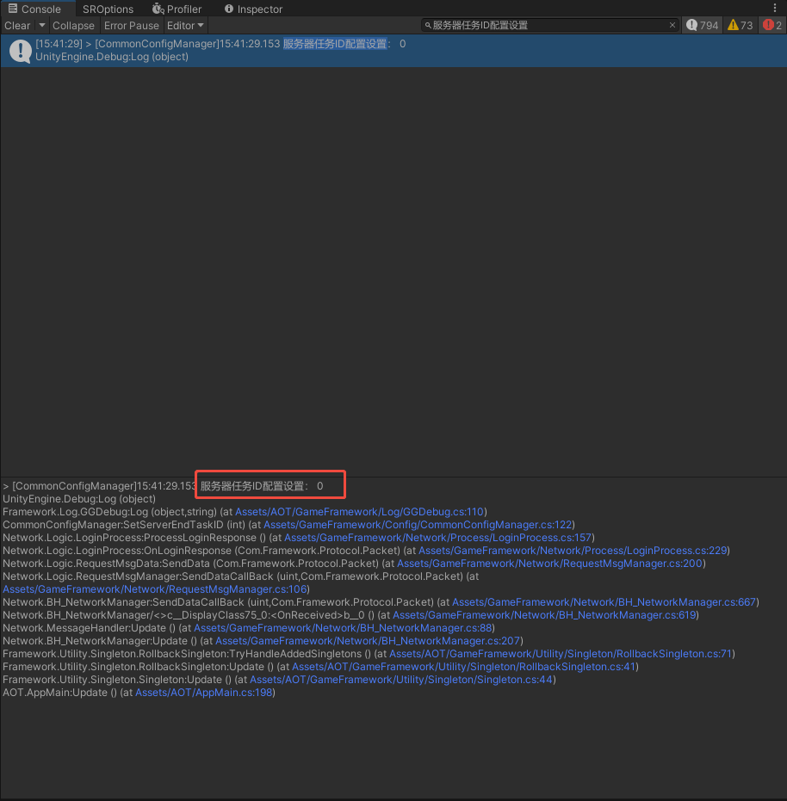Open the GGDebug.cs:110 stack trace link
The height and width of the screenshot is (801, 787).
coord(360,512)
